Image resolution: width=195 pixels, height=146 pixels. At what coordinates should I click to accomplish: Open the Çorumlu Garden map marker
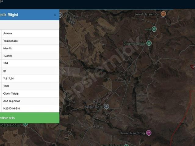149,43
